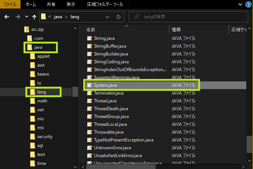253x169 pixels.
Task: Select the io folder in tree
Action: pos(39,83)
